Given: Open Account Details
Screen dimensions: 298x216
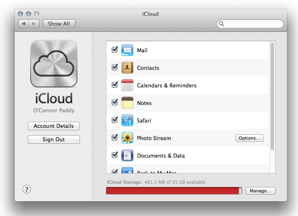Looking at the screenshot, I should click(x=54, y=126).
